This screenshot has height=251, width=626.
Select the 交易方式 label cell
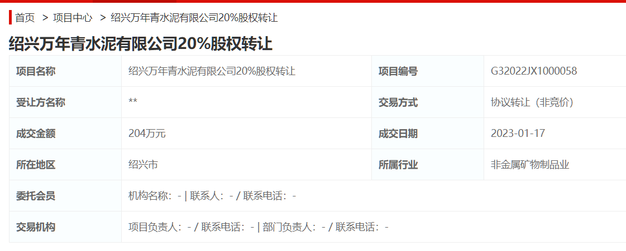coord(398,102)
